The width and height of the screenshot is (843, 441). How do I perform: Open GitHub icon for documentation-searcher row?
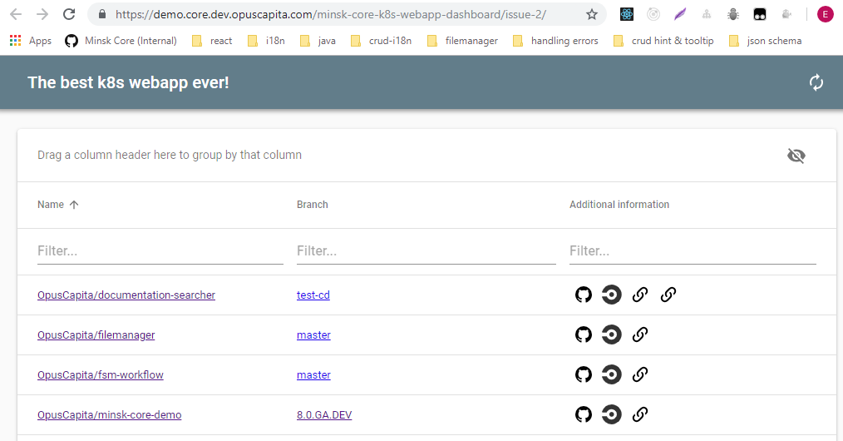[x=584, y=295]
